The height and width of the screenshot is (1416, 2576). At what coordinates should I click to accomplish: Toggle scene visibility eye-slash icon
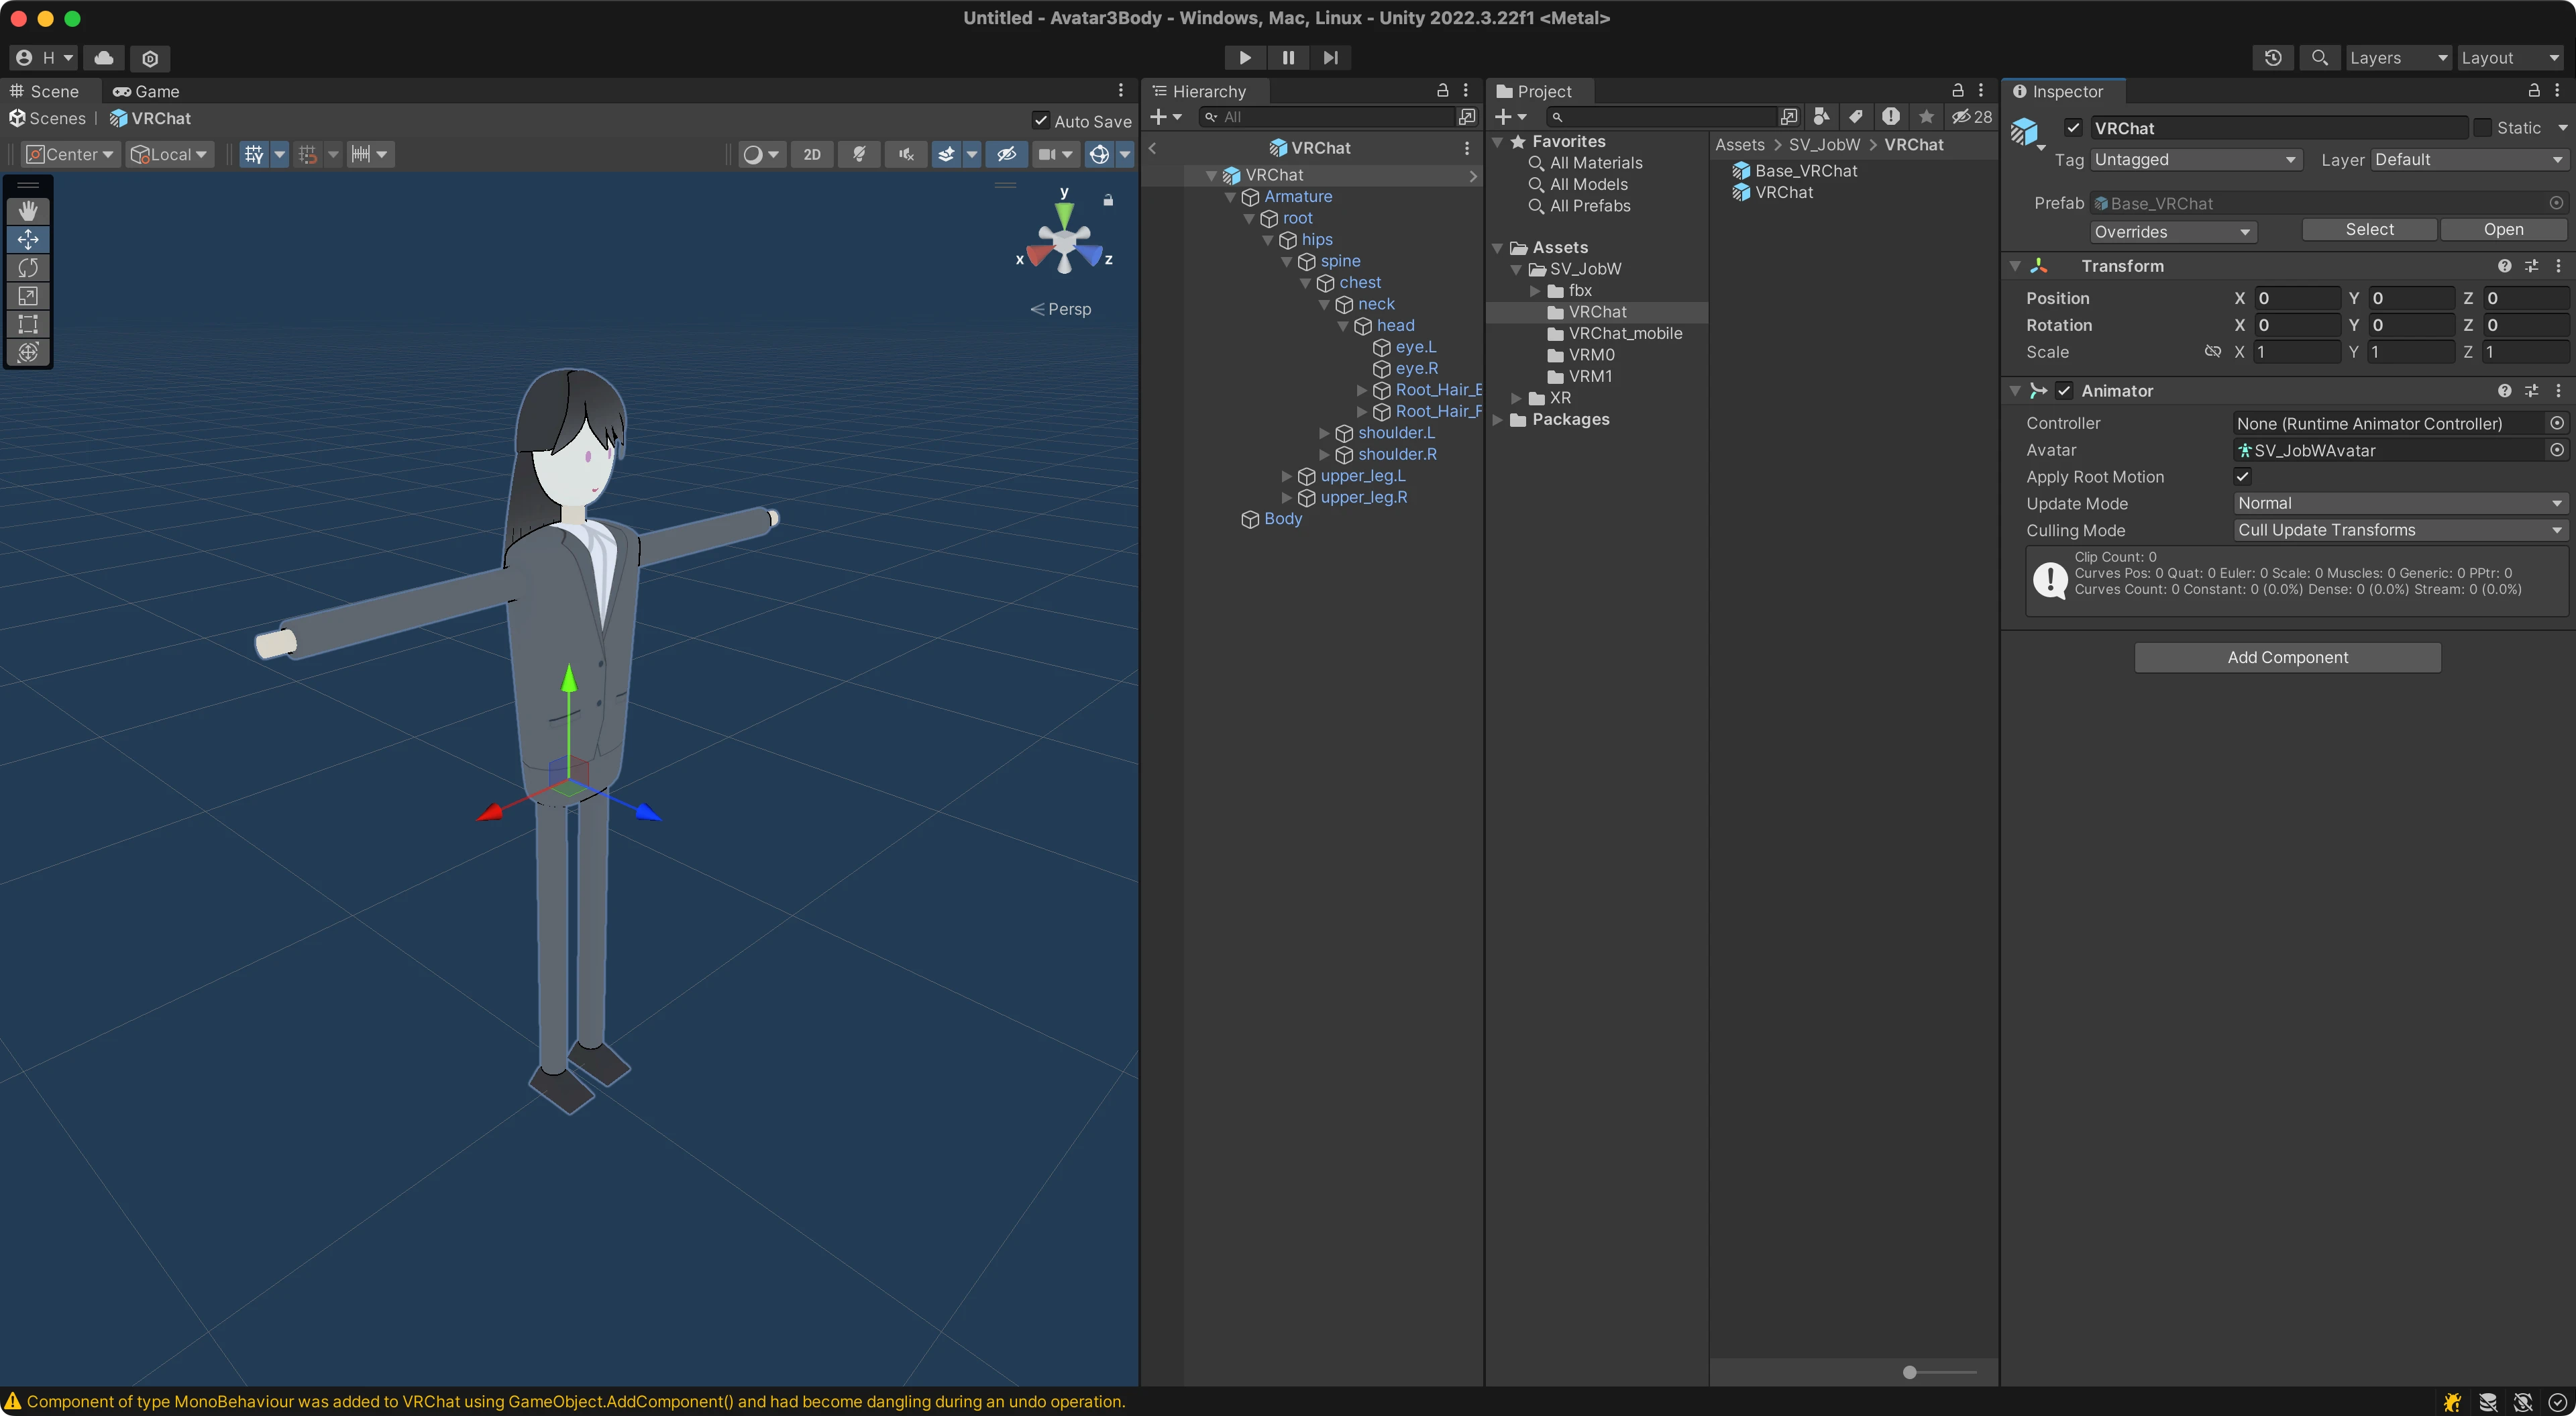coord(1007,154)
